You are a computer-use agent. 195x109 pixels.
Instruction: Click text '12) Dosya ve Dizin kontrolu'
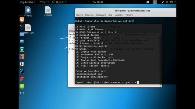[x=94, y=57]
